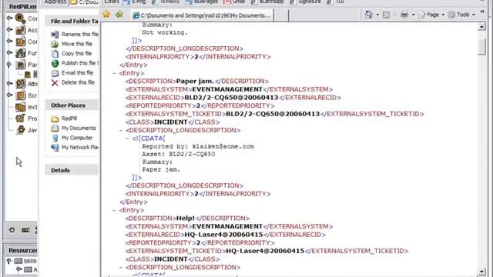The image size is (493, 277).
Task: Click the My Network Places icon
Action: click(x=55, y=147)
